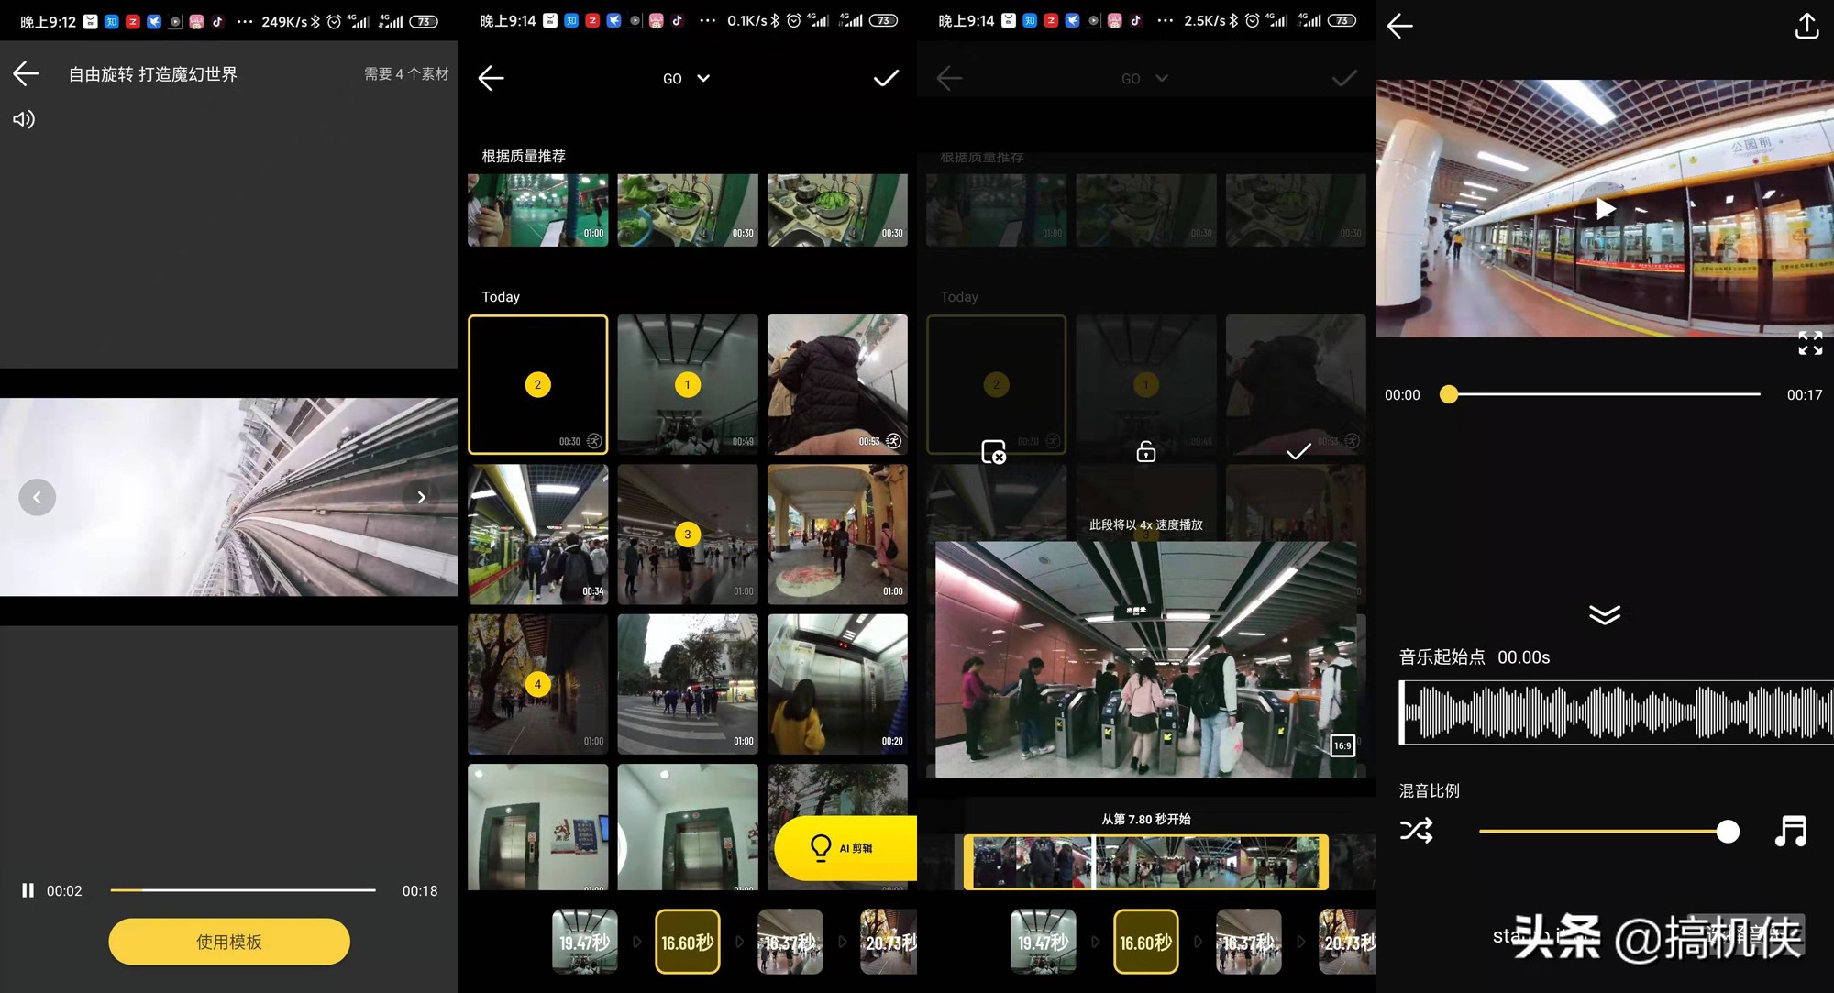1834x993 pixels.
Task: Open the GO album dropdown
Action: 686,78
